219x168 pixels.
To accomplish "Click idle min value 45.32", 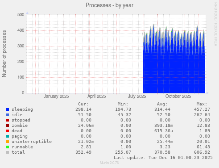I will point(124,115).
